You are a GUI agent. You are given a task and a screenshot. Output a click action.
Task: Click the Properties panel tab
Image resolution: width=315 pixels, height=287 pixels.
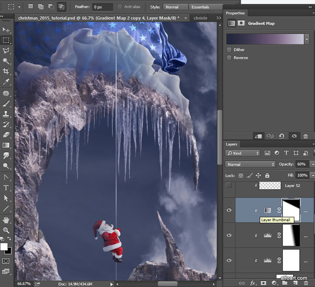[x=235, y=13]
